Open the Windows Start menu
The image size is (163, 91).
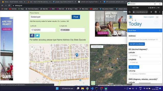click(57, 88)
